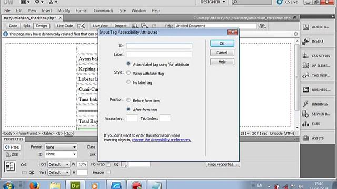Select 'After form item' position
Image resolution: width=337 pixels, height=189 pixels.
128,109
